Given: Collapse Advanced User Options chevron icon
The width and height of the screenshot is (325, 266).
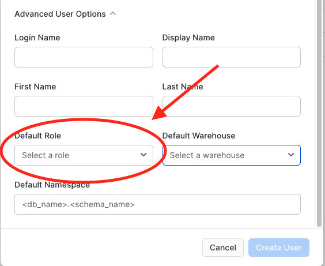Looking at the screenshot, I should [x=113, y=14].
